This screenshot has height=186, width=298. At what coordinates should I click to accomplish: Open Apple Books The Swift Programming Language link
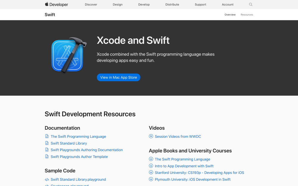(x=182, y=159)
